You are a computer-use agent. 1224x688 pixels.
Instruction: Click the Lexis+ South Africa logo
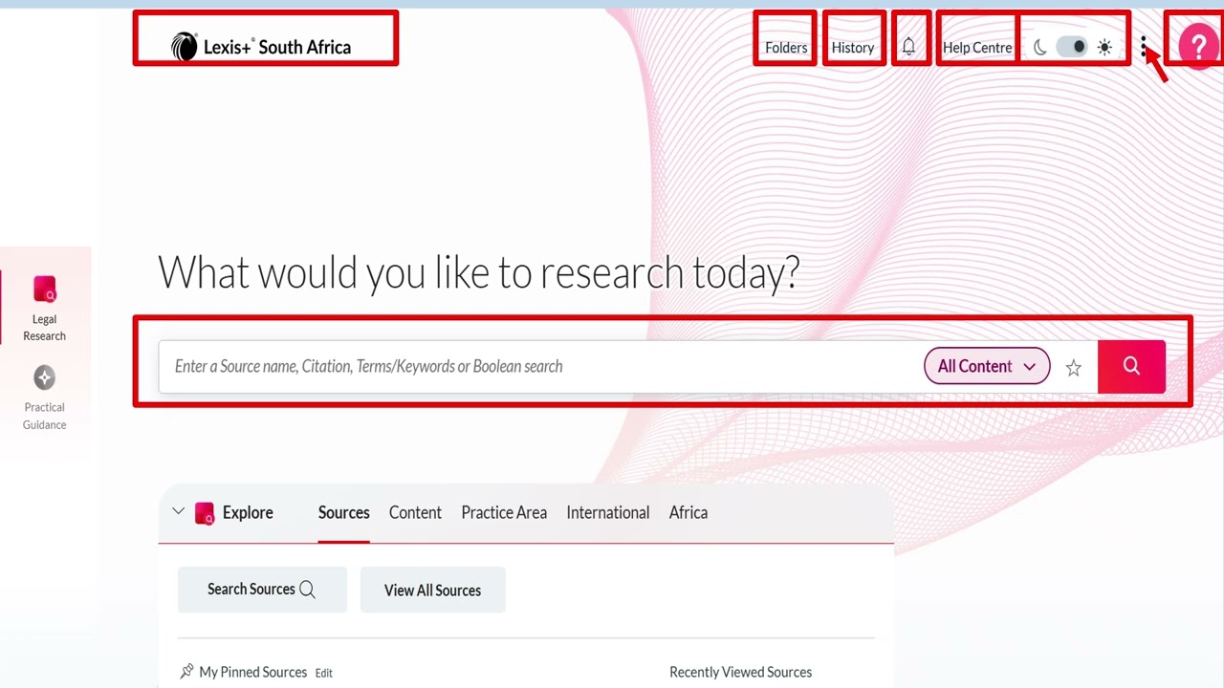[261, 47]
